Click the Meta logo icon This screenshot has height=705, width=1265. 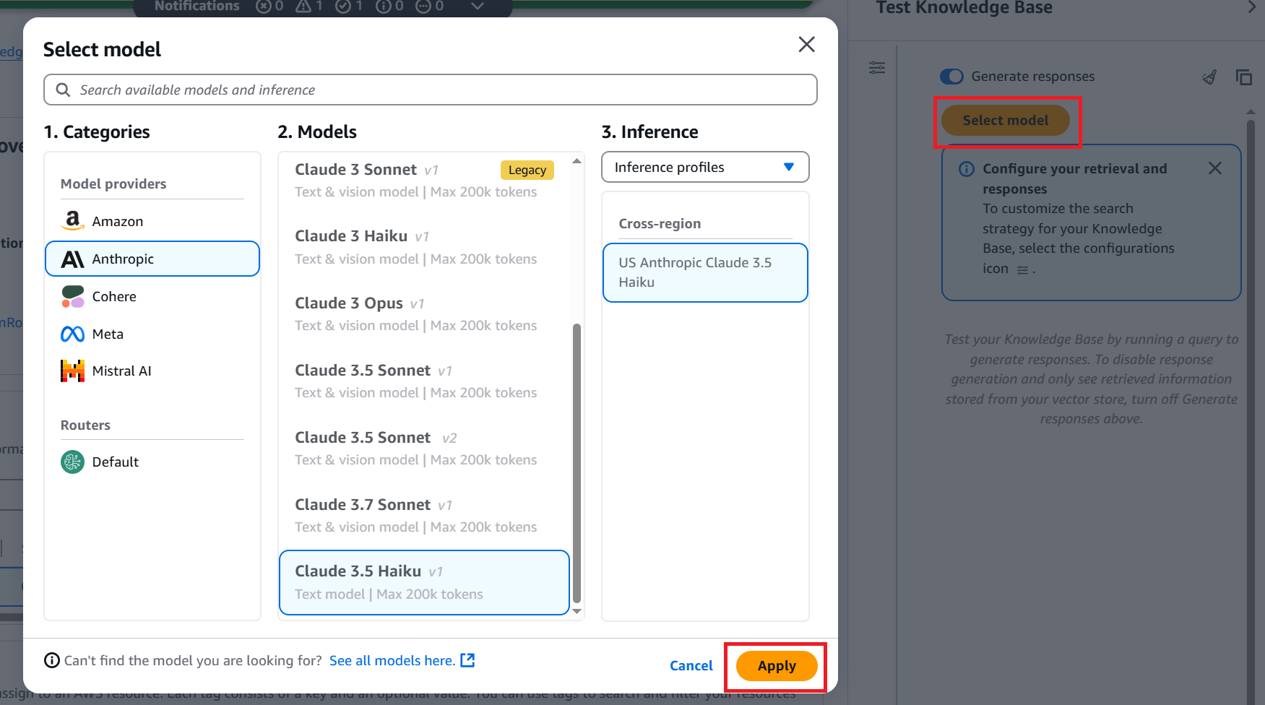tap(72, 334)
